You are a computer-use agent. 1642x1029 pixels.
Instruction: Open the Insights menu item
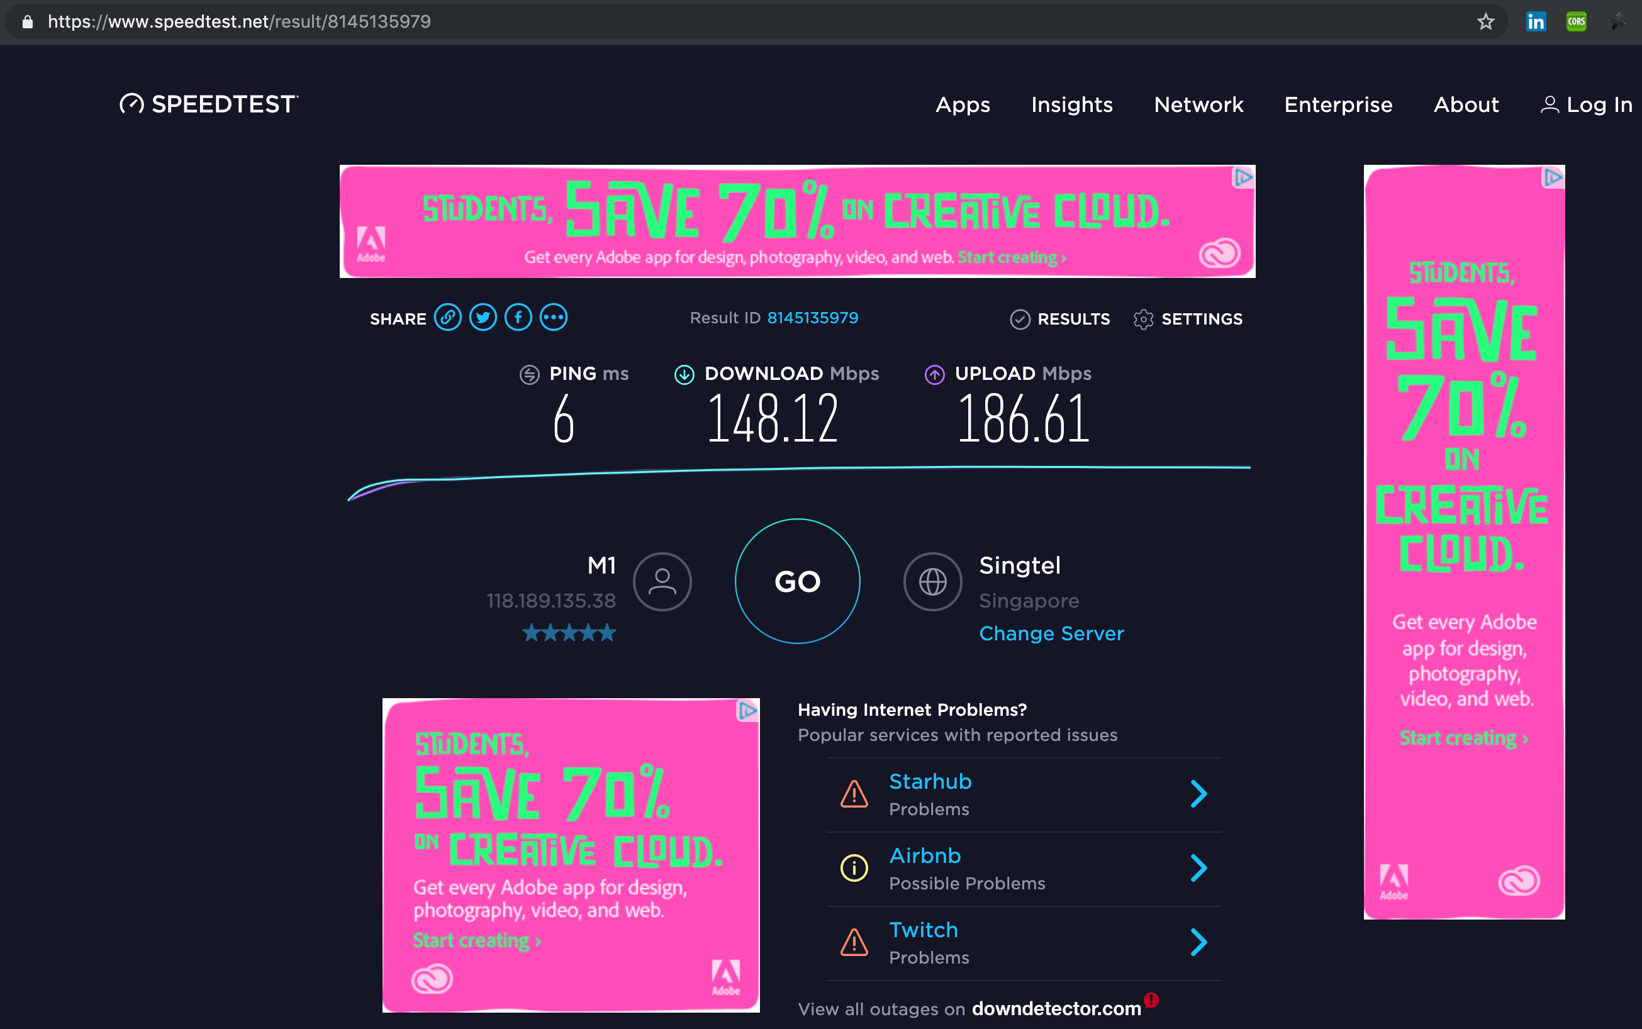1071,105
